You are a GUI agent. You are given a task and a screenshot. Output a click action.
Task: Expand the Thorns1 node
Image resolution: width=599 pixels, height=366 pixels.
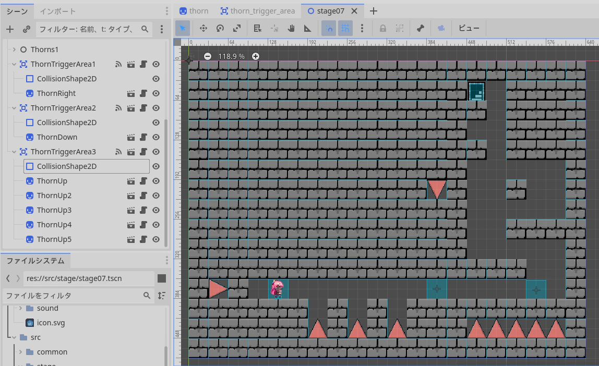click(14, 50)
